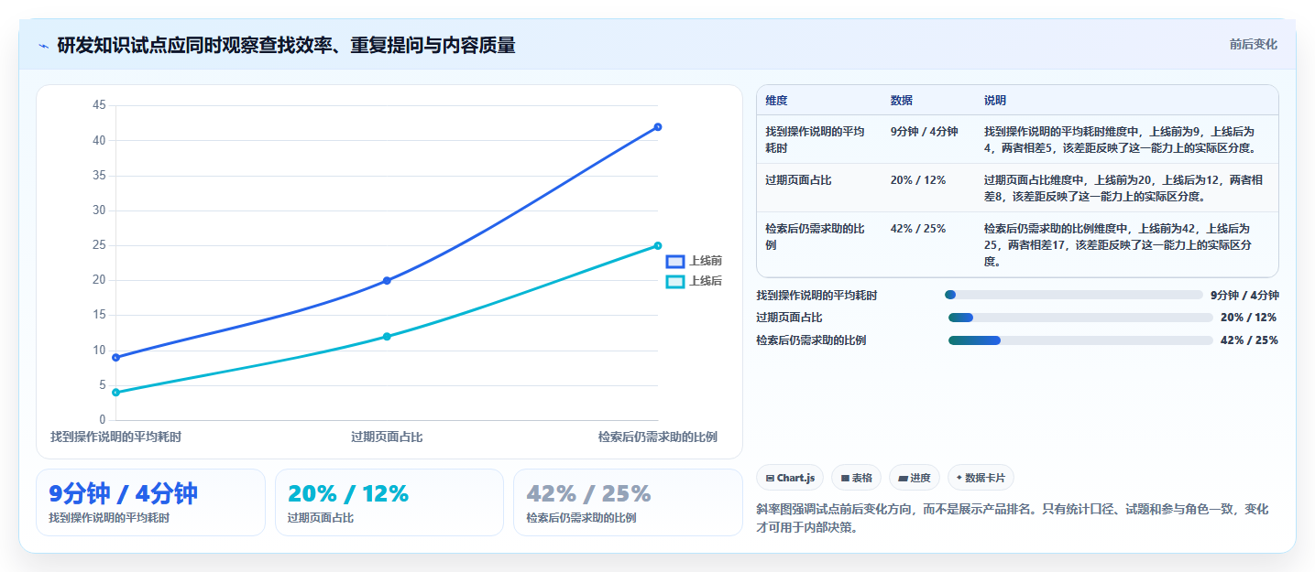Screen dimensions: 1315x572
Task: Click the 表格 tag
Action: coord(856,478)
